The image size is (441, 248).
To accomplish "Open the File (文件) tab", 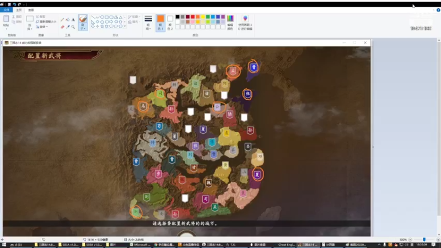I will (6, 10).
